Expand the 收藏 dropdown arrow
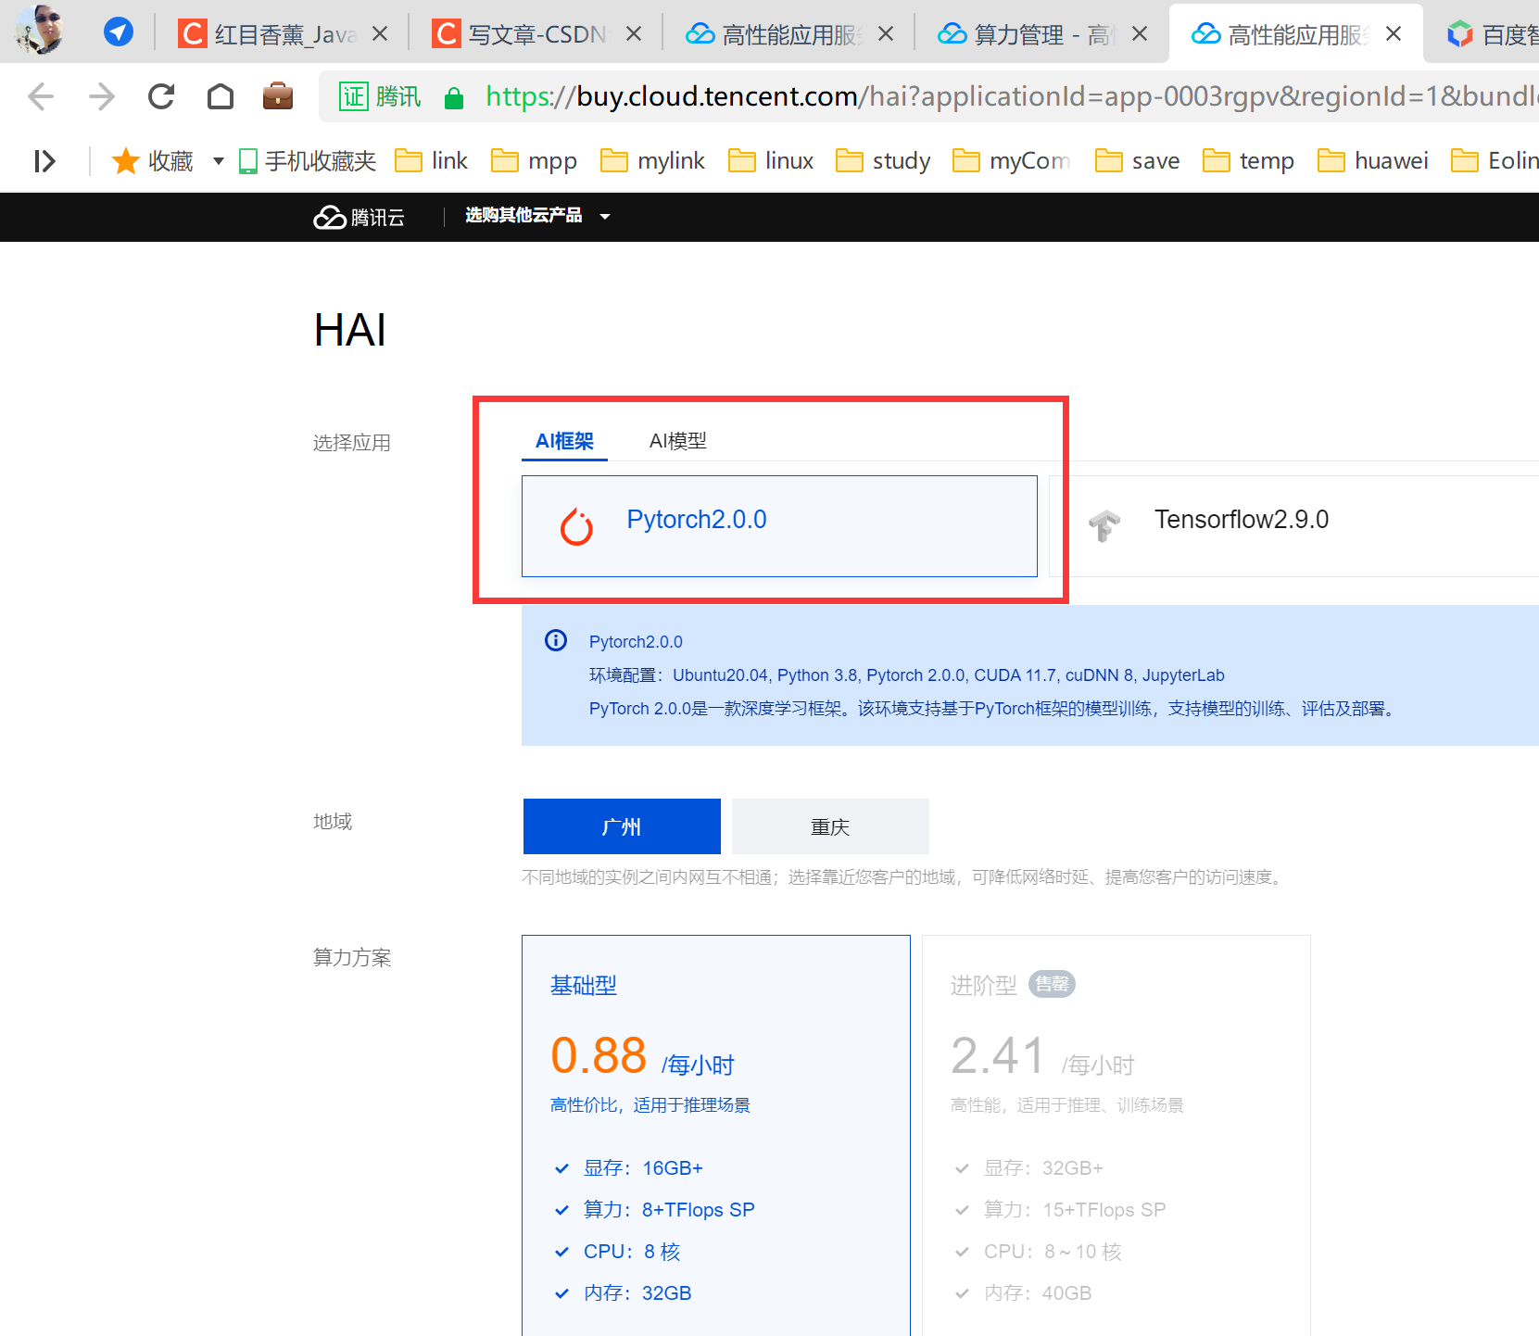The image size is (1539, 1336). pos(219,161)
